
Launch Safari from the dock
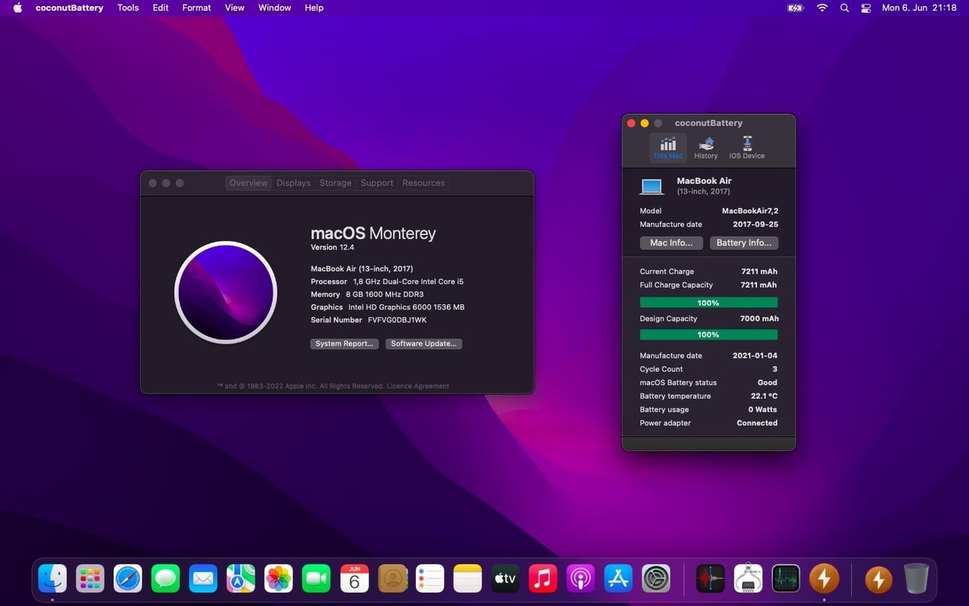(127, 578)
